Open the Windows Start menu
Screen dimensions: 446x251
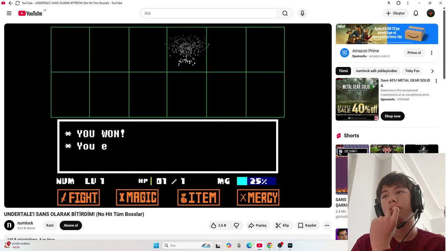(156, 245)
